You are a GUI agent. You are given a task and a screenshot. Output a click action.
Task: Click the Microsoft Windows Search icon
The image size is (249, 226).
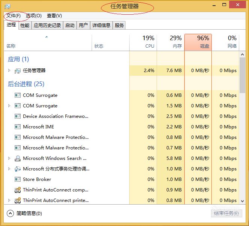(x=18, y=158)
